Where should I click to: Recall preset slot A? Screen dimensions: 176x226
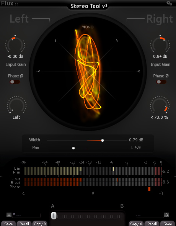pos(24,224)
